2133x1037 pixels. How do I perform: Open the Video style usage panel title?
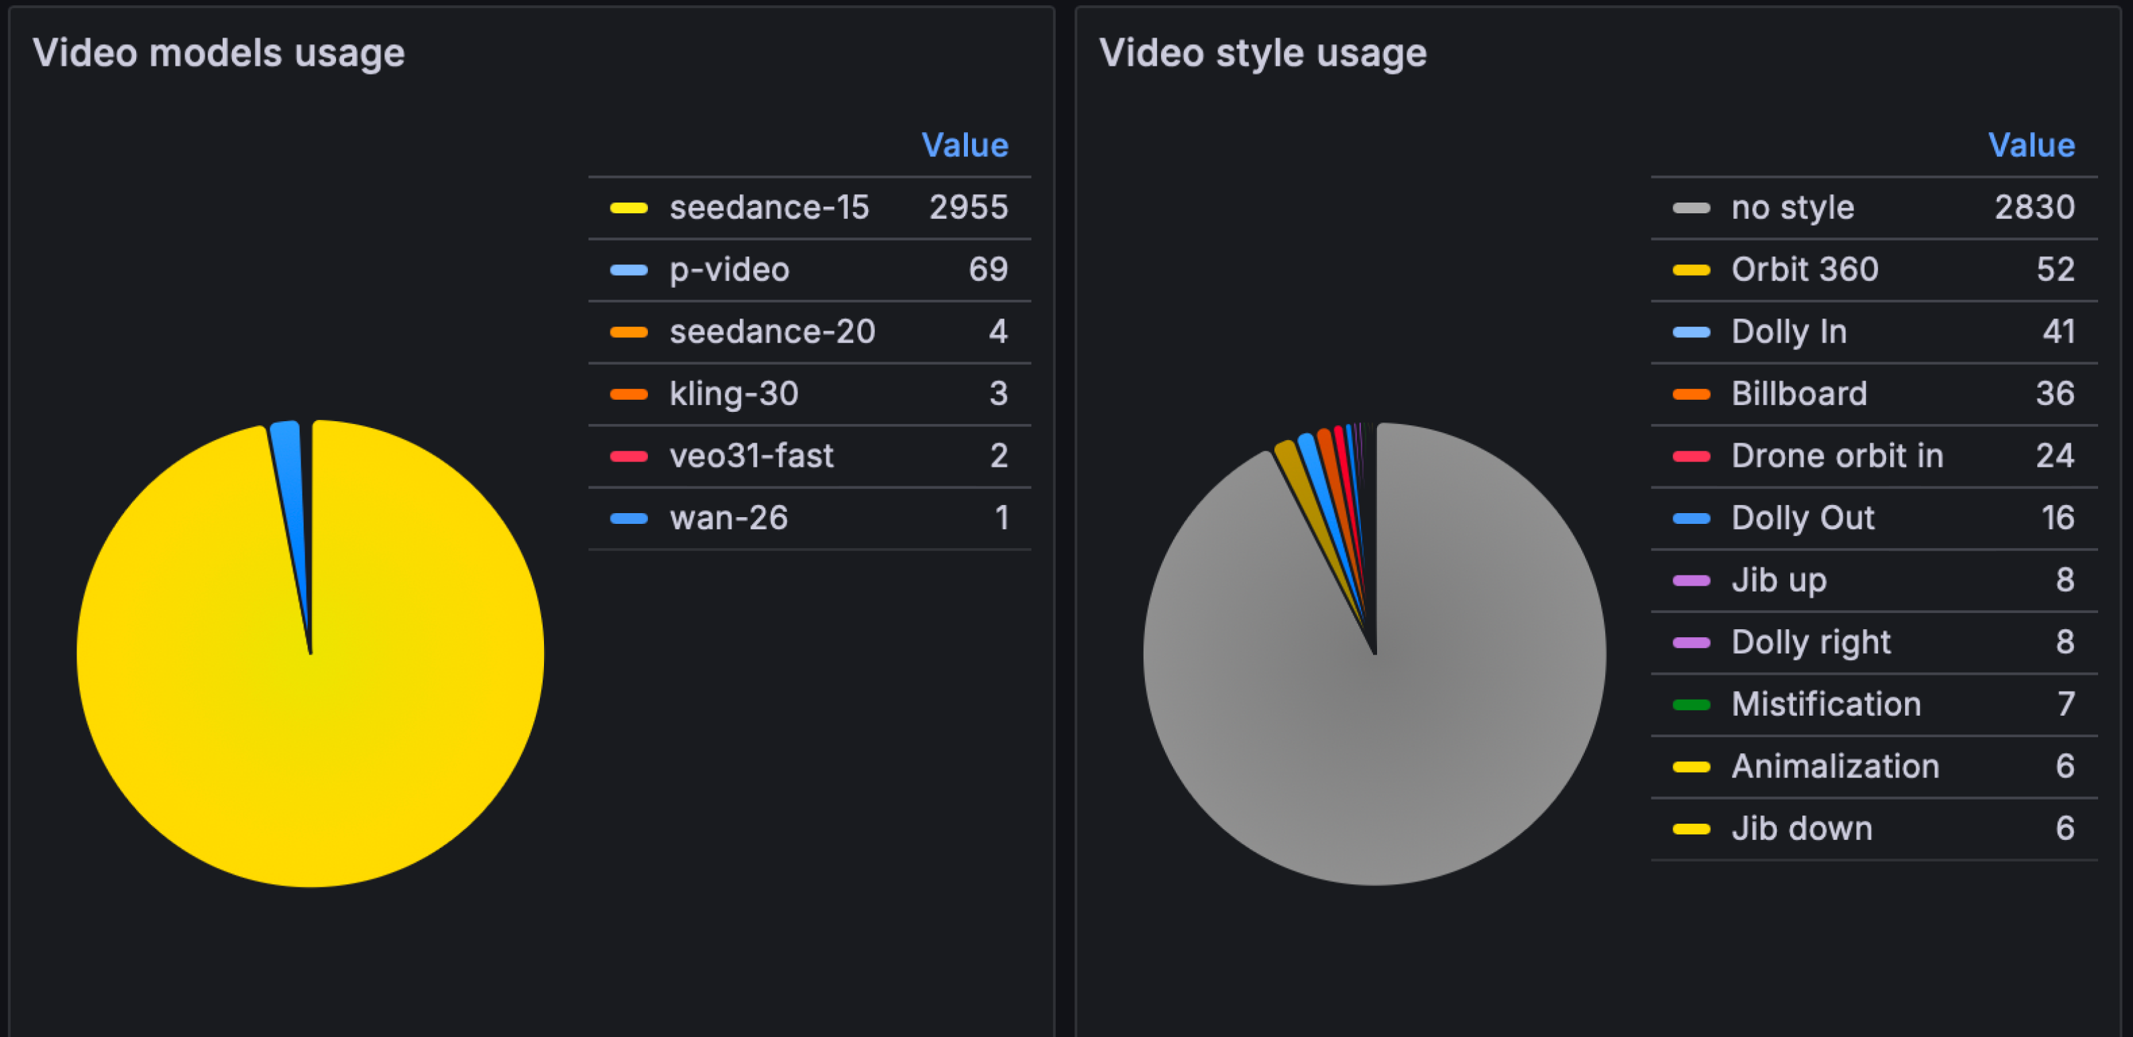pyautogui.click(x=1263, y=53)
